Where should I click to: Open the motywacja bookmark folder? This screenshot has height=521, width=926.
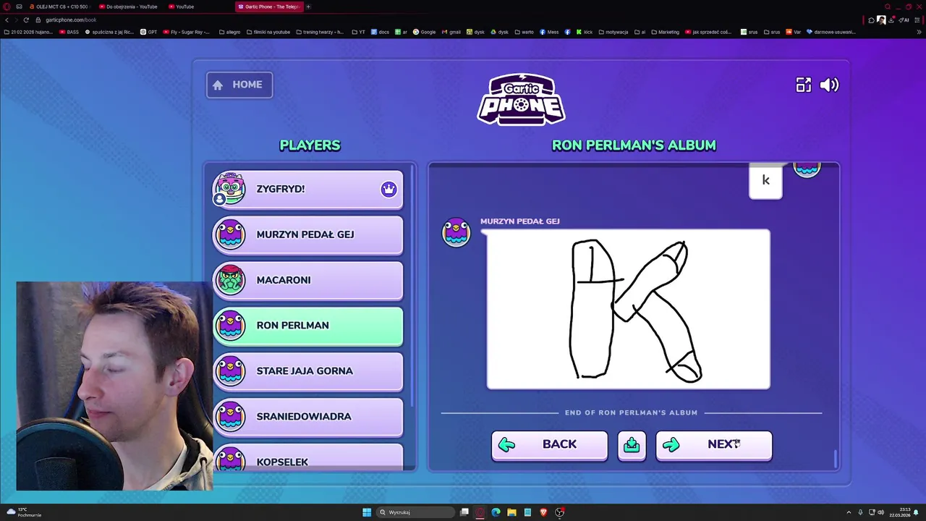[x=613, y=32]
